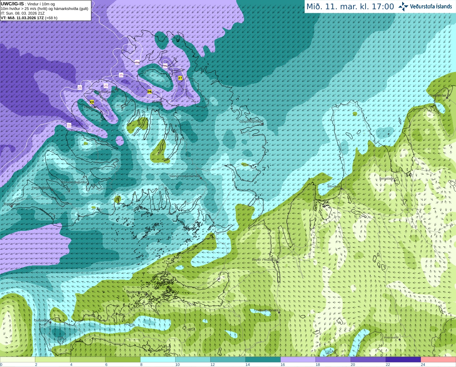The image size is (456, 367).
Task: Click the Veðurstofa Íslands logo
Action: point(426,6)
